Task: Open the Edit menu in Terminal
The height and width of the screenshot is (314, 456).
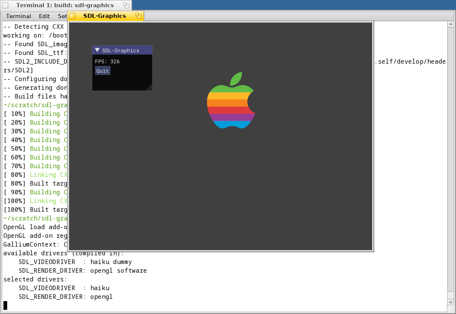Action: [44, 16]
